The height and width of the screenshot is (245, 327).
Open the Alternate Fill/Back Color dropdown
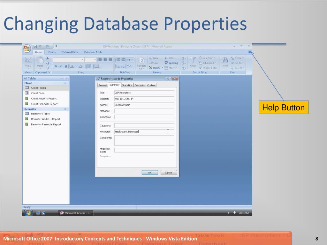click(98, 66)
